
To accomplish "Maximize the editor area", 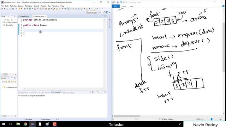I will [105, 16].
